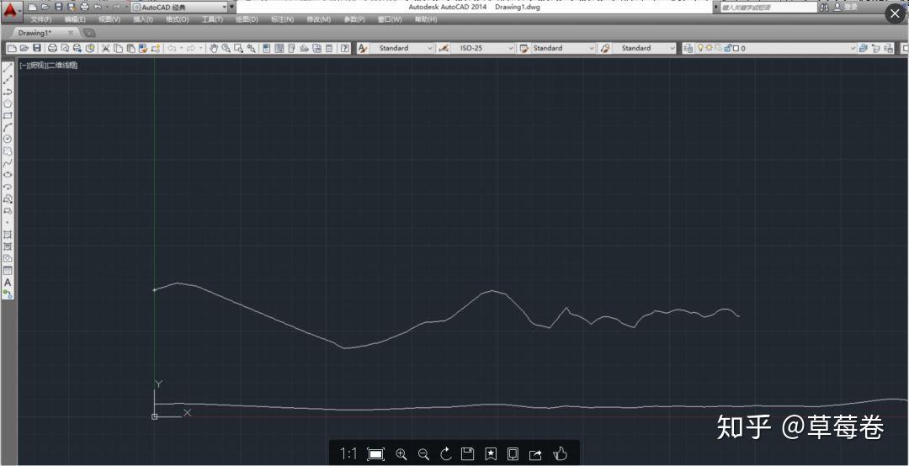The image size is (909, 466).
Task: Select the Circle draw tool
Action: coord(8,139)
